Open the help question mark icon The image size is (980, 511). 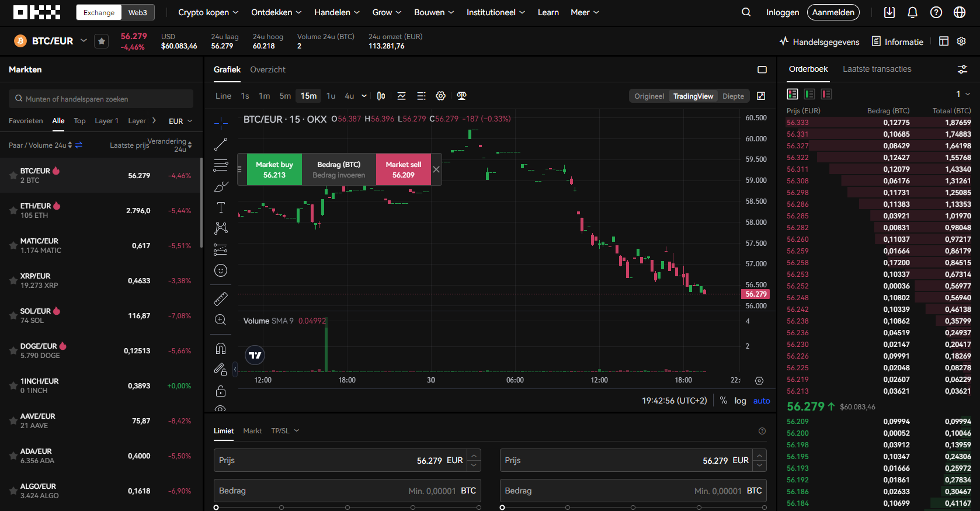[936, 12]
